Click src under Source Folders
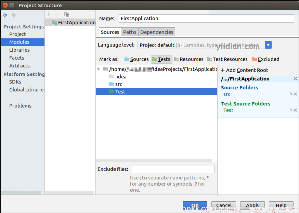This screenshot has height=213, width=299. pos(227,94)
